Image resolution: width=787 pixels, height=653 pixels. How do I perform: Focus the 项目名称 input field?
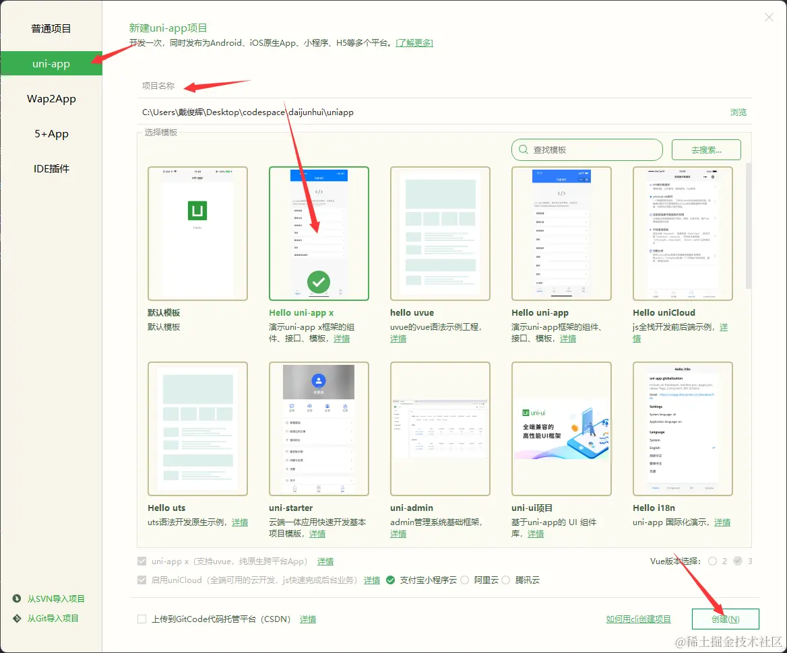click(x=444, y=85)
